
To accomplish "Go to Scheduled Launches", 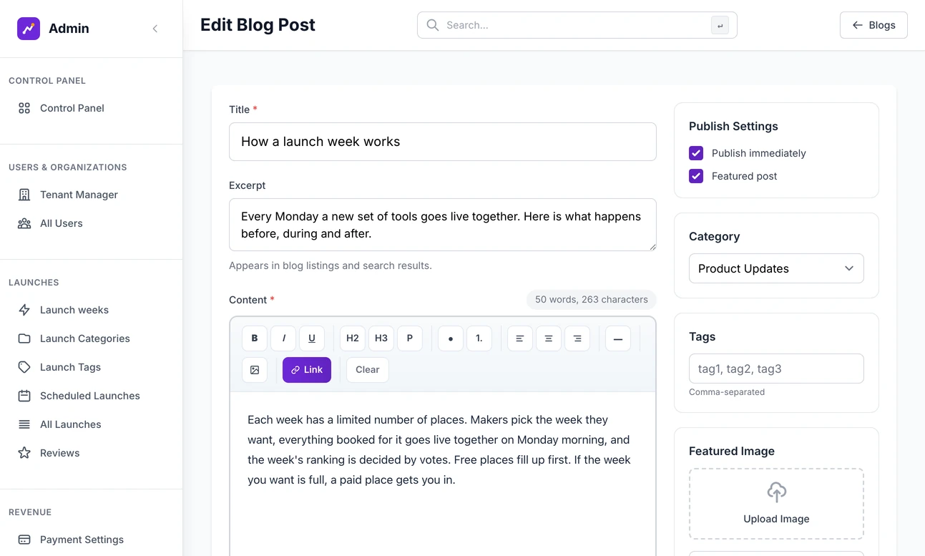I will pos(91,396).
